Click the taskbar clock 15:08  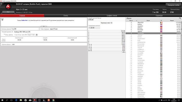pos(174,100)
